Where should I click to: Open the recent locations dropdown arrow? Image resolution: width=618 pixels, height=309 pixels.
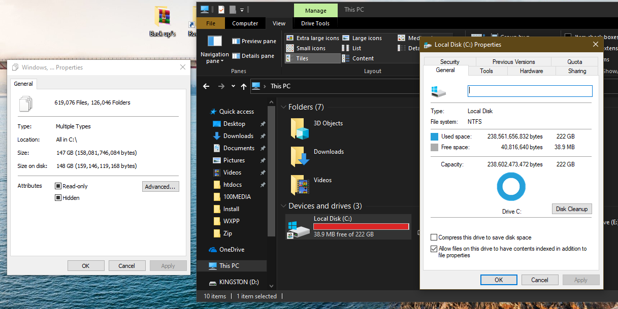(233, 86)
